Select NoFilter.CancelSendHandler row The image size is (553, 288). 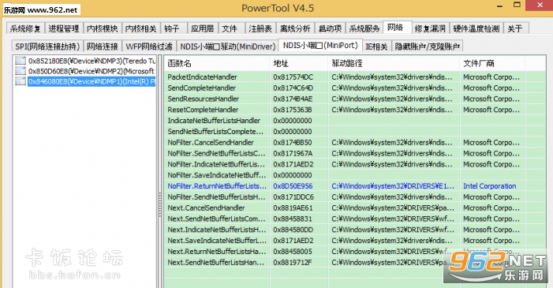[355, 143]
